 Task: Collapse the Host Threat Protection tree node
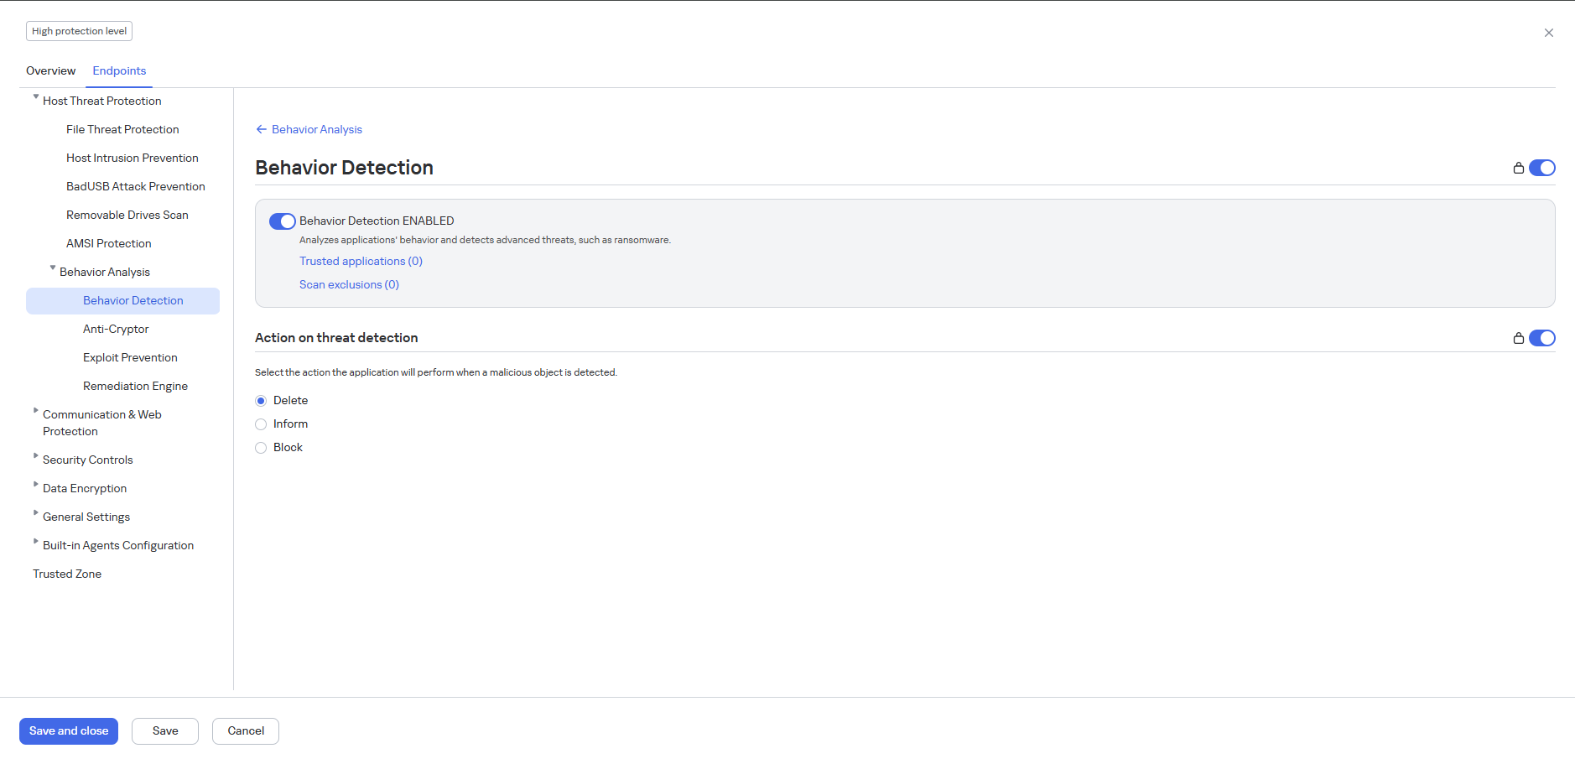click(x=36, y=98)
